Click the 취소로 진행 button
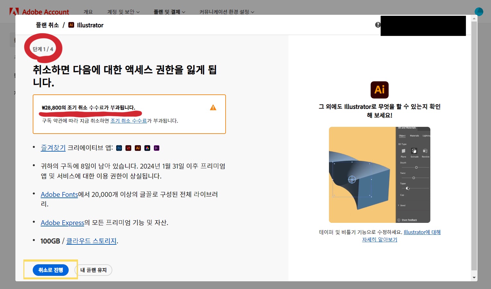The width and height of the screenshot is (491, 289). pyautogui.click(x=51, y=270)
